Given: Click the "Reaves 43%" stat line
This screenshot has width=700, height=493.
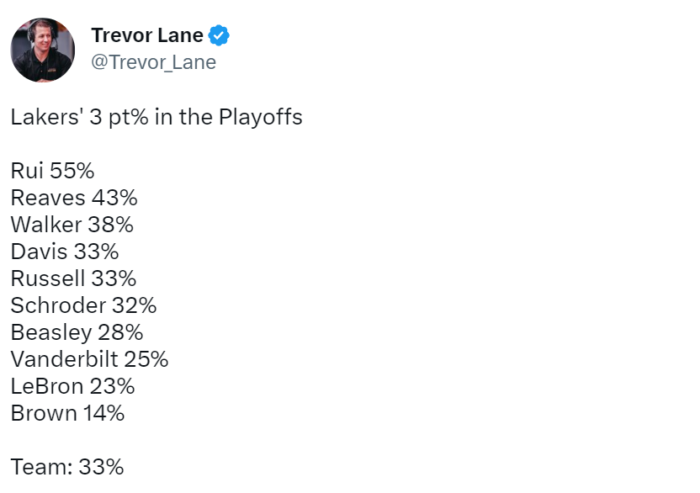Looking at the screenshot, I should pyautogui.click(x=74, y=198).
